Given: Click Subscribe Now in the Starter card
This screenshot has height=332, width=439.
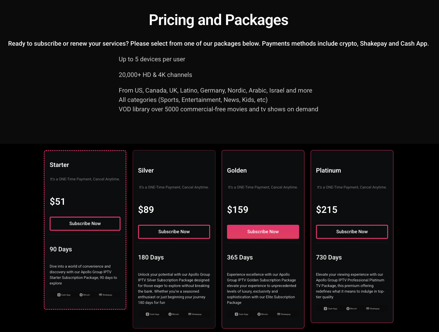Looking at the screenshot, I should 85,224.
